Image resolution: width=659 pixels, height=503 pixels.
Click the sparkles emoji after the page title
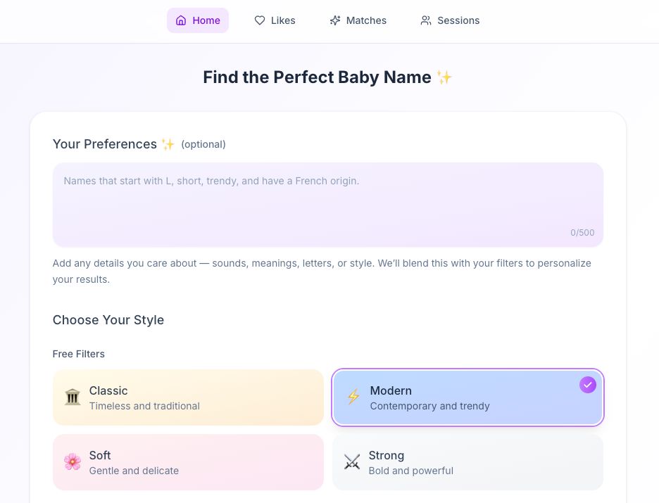click(x=444, y=77)
